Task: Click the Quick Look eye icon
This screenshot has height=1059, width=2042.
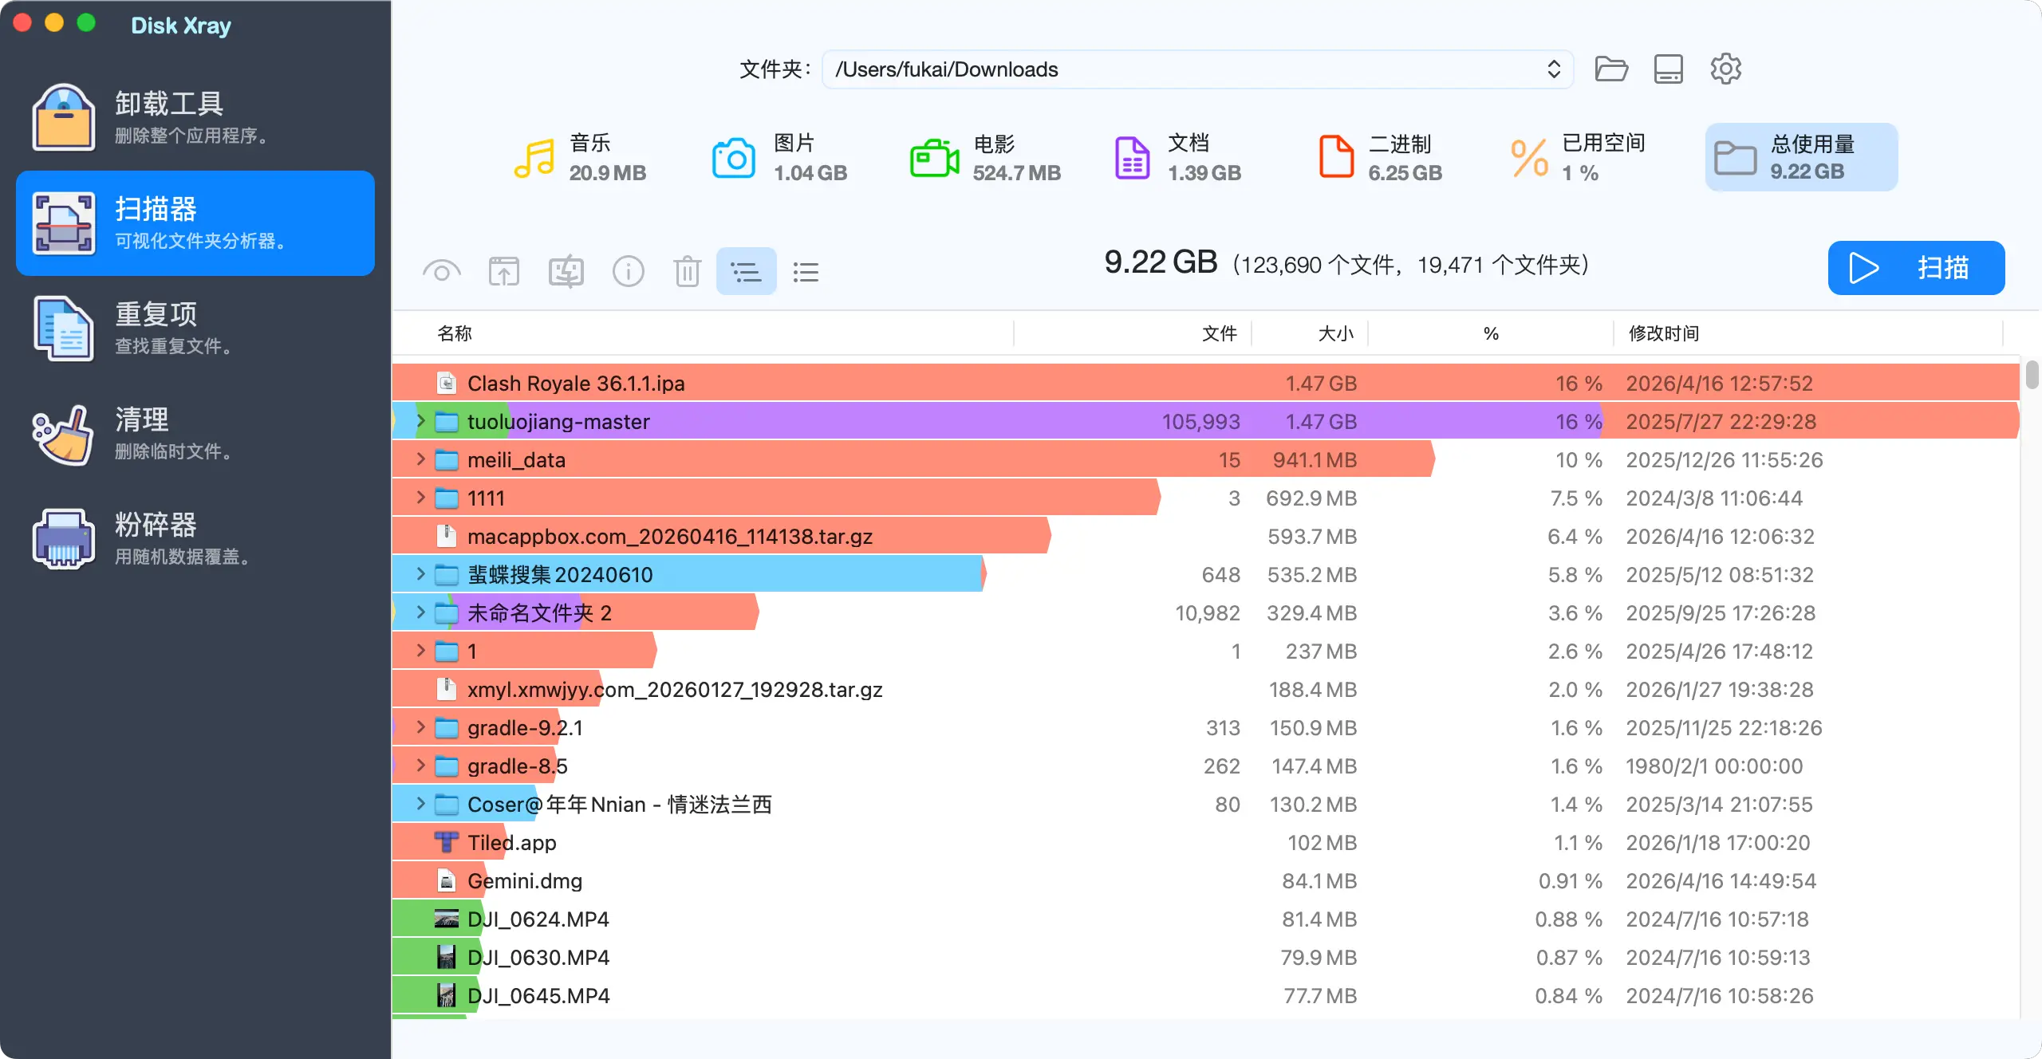Action: click(x=441, y=272)
